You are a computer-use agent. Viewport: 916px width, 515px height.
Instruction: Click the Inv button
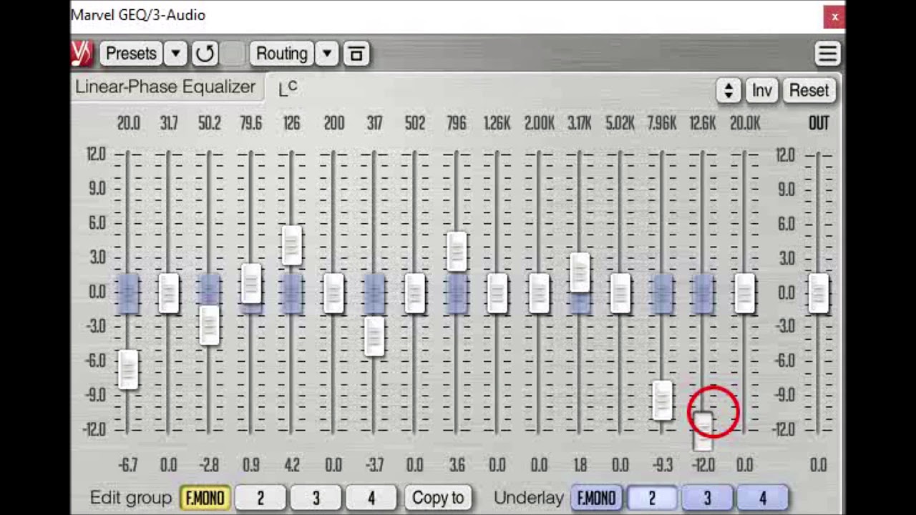pos(762,90)
